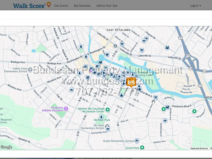Click the grocery cart marker near Wilson St
Screen dimensions: 212x159
click(122, 44)
